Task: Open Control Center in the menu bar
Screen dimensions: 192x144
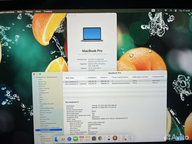Action: pyautogui.click(x=176, y=10)
